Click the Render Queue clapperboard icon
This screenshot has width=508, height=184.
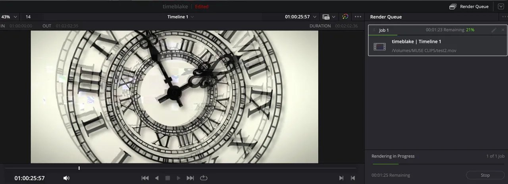tap(453, 6)
